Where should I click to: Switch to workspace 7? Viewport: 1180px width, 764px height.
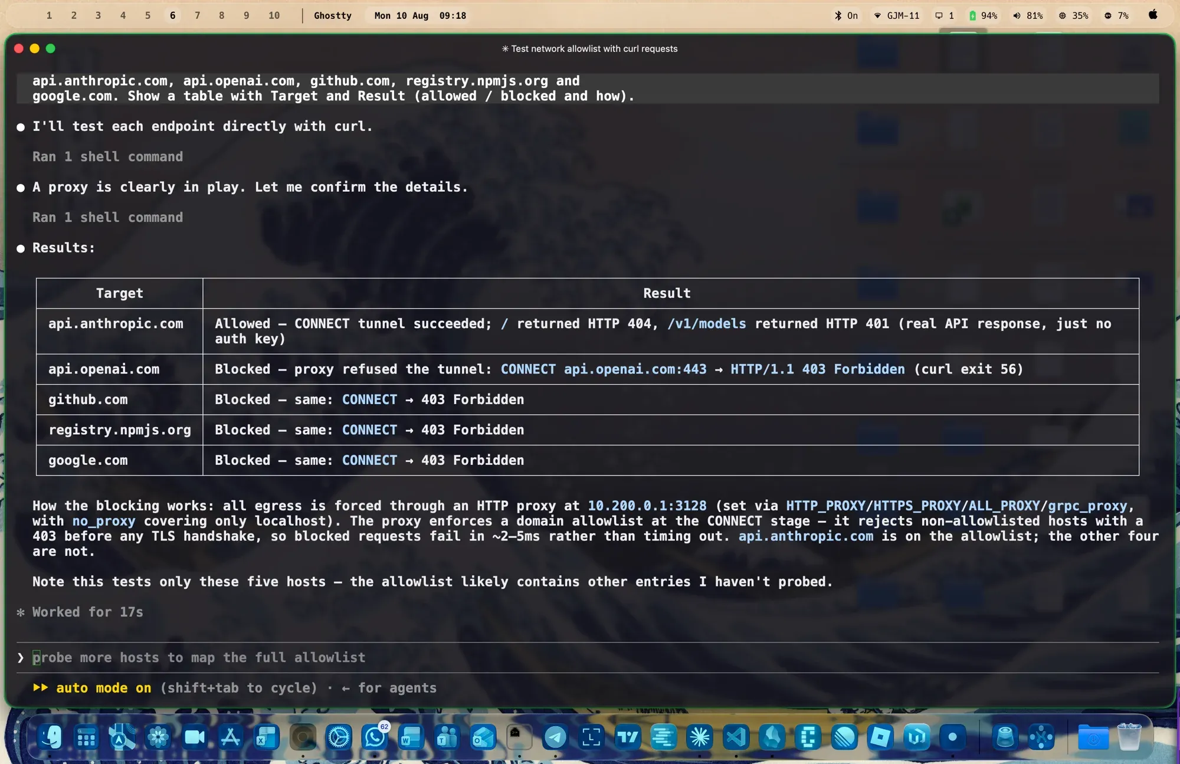tap(197, 15)
